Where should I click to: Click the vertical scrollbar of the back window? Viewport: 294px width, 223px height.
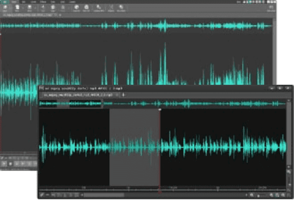pos(274,52)
